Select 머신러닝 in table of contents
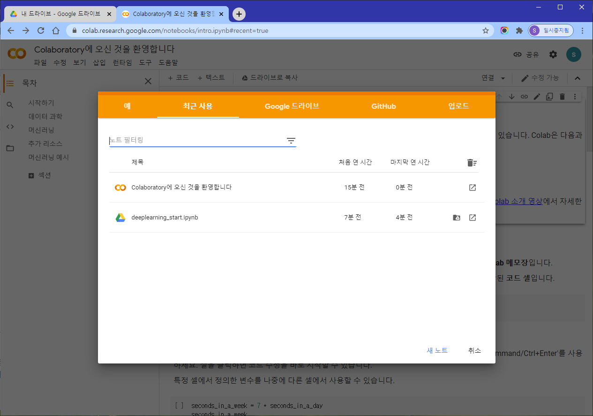 click(41, 130)
